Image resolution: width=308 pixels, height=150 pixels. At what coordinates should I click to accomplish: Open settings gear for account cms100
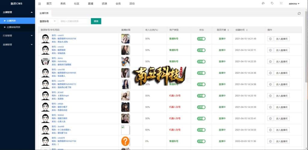tap(270, 73)
